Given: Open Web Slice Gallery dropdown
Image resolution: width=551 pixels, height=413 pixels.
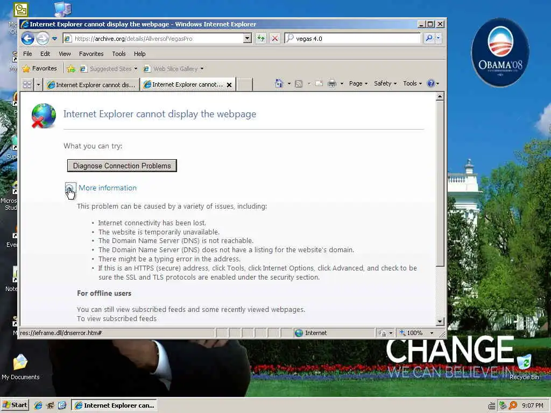Looking at the screenshot, I should click(x=173, y=69).
